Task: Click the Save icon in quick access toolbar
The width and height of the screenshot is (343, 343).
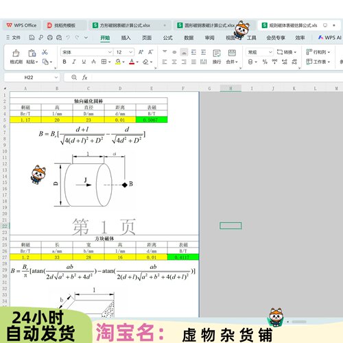Action: 32,38
